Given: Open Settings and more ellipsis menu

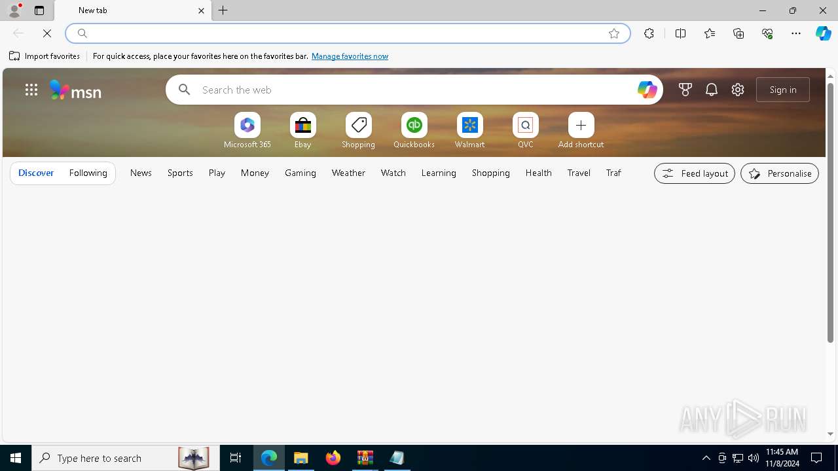Looking at the screenshot, I should [x=796, y=33].
